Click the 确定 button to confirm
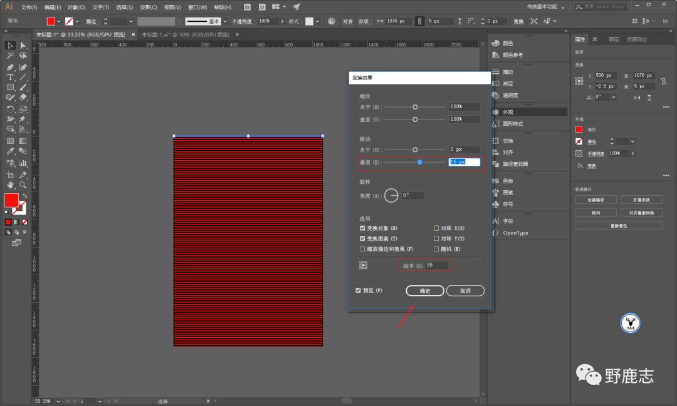The image size is (677, 406). click(x=424, y=291)
